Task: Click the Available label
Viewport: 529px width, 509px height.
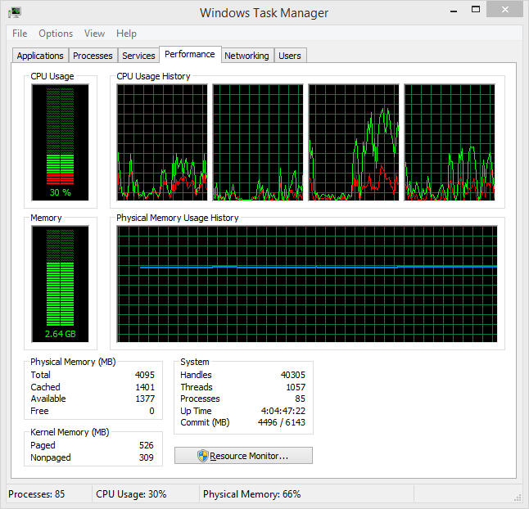Action: pos(48,399)
